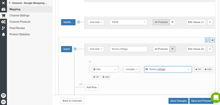Toggle the eye preview icon for brand
Screen dimensions: 220x105
(213, 40)
